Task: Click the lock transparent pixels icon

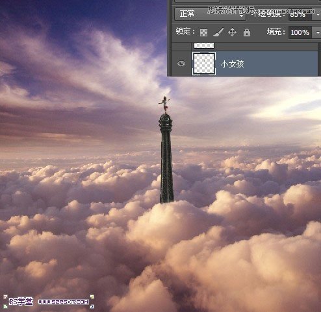Action: (x=203, y=32)
